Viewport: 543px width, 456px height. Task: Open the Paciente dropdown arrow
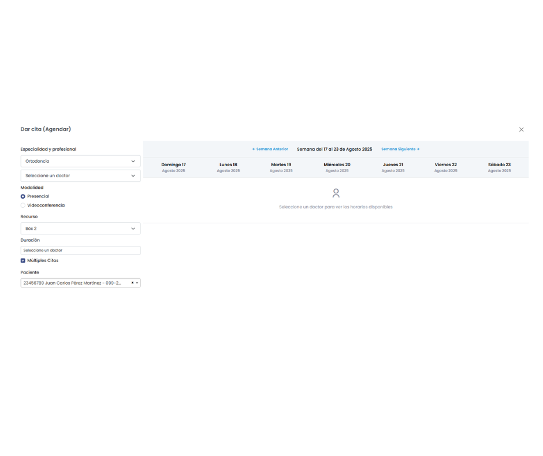click(137, 283)
